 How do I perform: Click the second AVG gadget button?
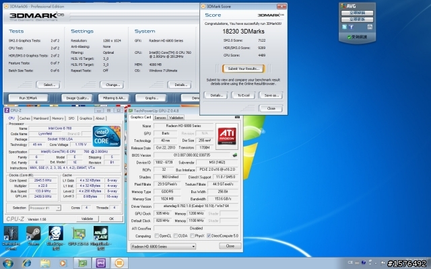357,20
